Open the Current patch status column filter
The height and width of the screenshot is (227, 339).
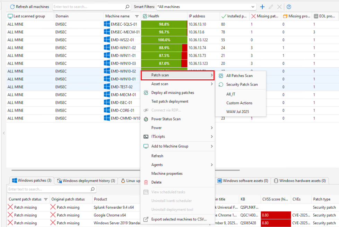click(46, 199)
